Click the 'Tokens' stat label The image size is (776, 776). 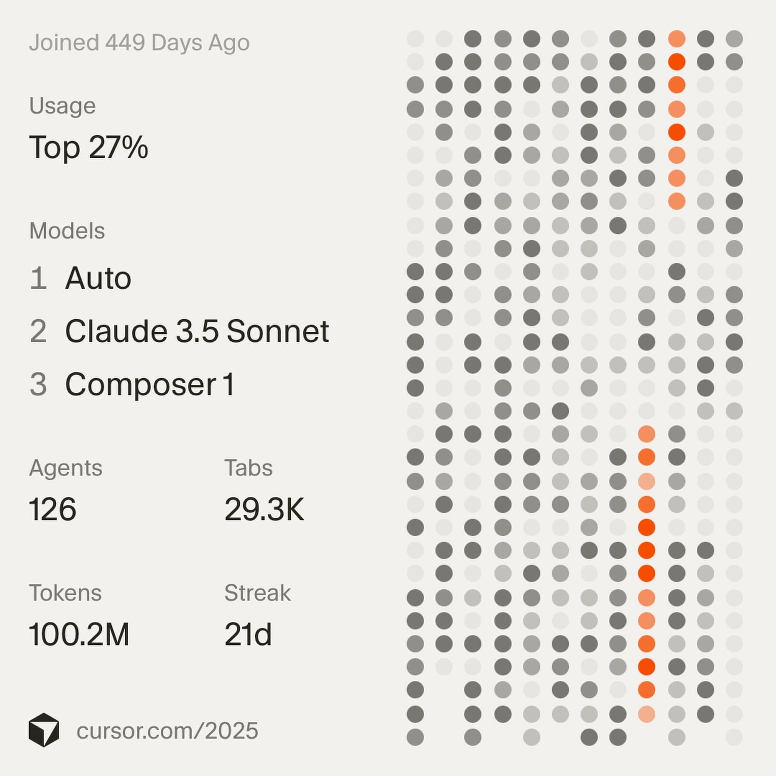(x=65, y=593)
